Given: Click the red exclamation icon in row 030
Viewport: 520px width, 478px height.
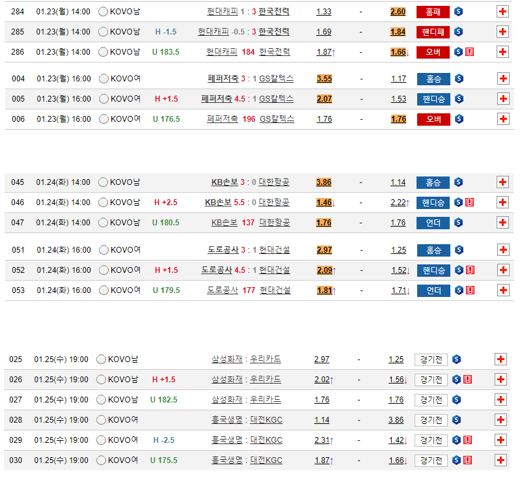Looking at the screenshot, I should pyautogui.click(x=467, y=460).
